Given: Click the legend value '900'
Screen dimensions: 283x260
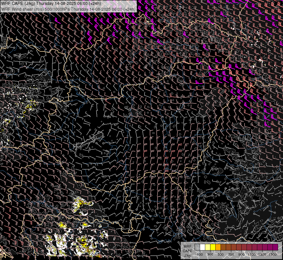Looking at the screenshot, I should click(241, 255).
